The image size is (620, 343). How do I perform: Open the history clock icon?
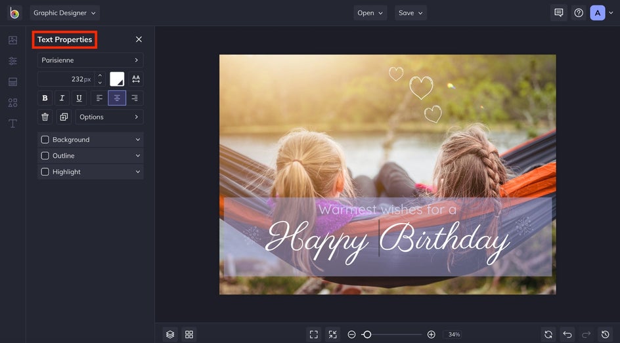tap(605, 334)
